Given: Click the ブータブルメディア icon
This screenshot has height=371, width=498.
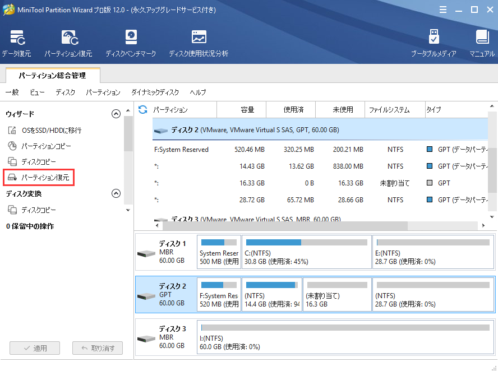Looking at the screenshot, I should pyautogui.click(x=434, y=44).
